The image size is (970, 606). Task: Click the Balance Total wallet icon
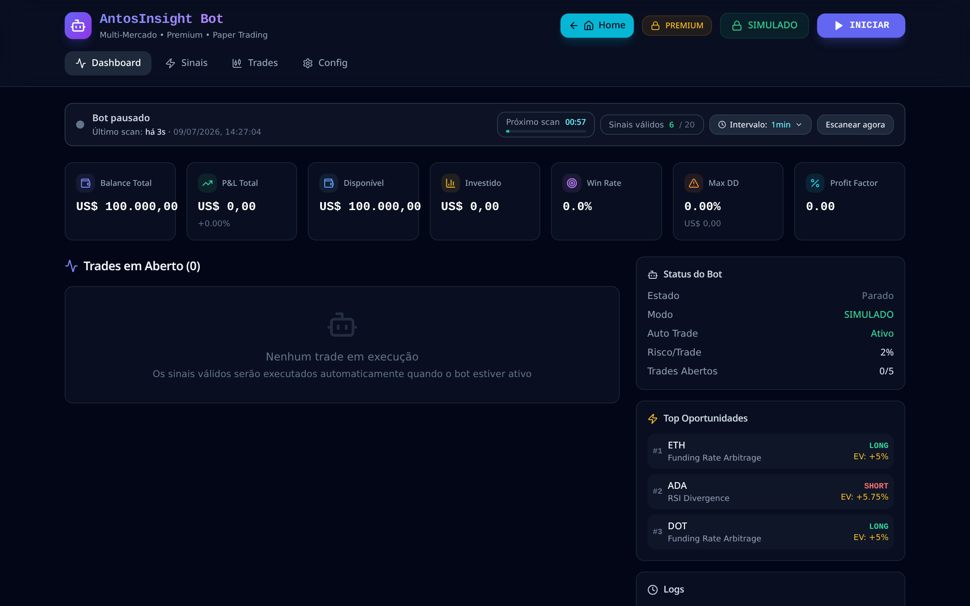[85, 183]
